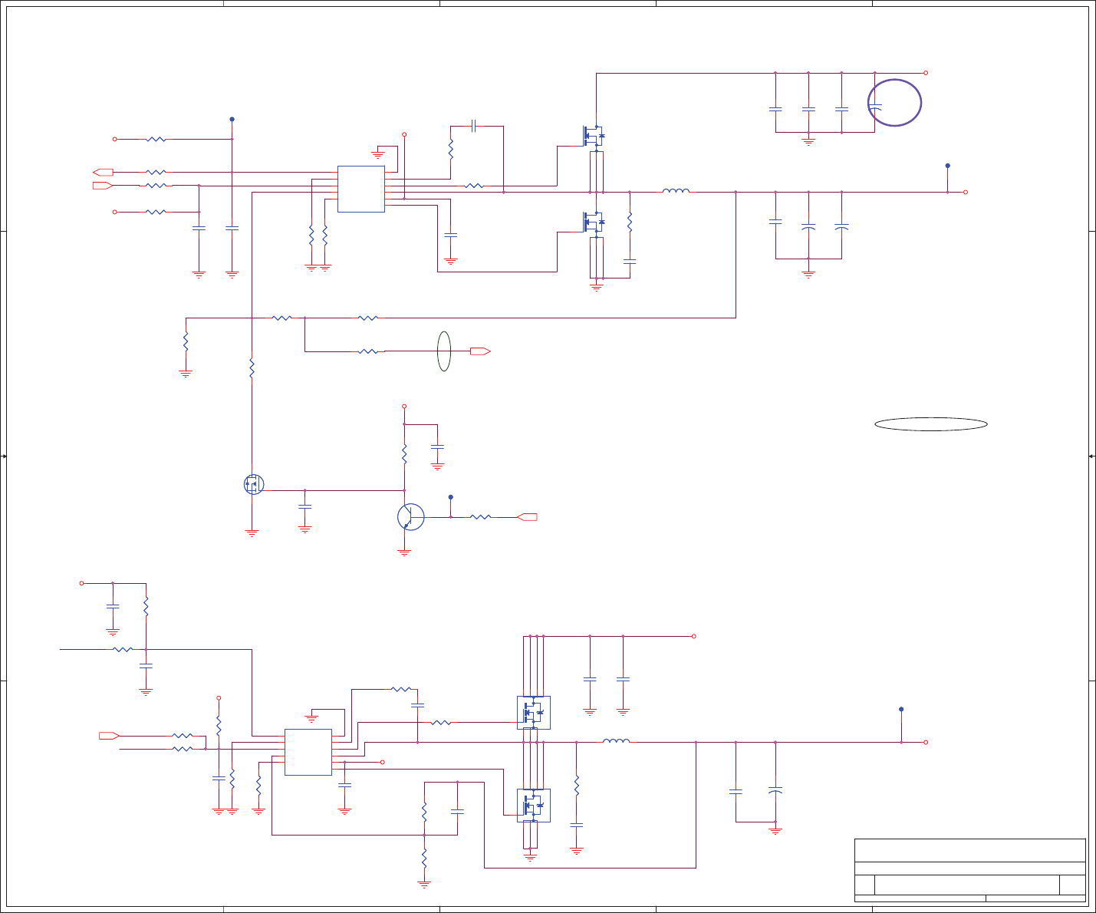Select the capacitor beside the circled MOSFET gate
Screen dimensions: 1096x913
tap(304, 506)
